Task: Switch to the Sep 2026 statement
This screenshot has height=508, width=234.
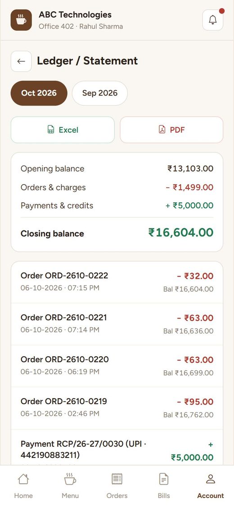Action: point(100,93)
